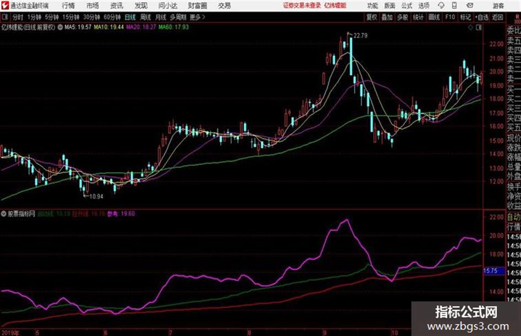Open the message envelope icon
The image size is (521, 336).
click(470, 6)
